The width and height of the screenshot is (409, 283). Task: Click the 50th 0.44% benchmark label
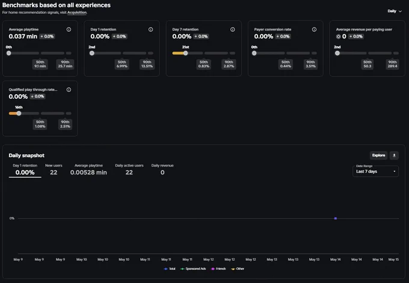[286, 64]
